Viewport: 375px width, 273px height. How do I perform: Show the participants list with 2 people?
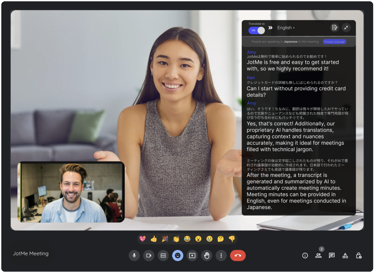[319, 255]
